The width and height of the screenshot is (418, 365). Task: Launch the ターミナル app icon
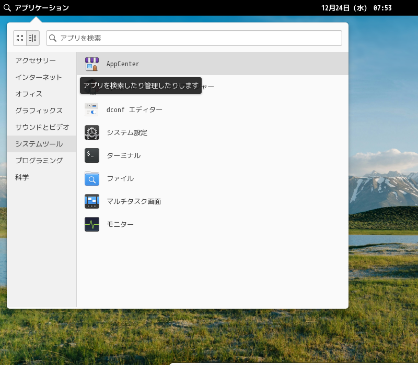[92, 155]
